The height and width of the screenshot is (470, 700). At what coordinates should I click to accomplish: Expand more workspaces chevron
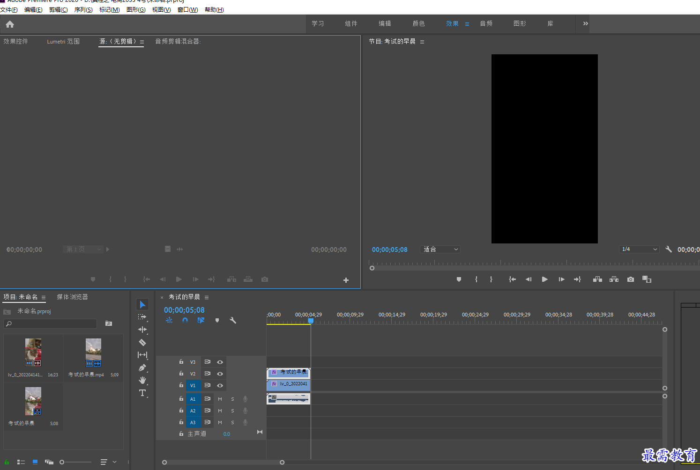585,23
